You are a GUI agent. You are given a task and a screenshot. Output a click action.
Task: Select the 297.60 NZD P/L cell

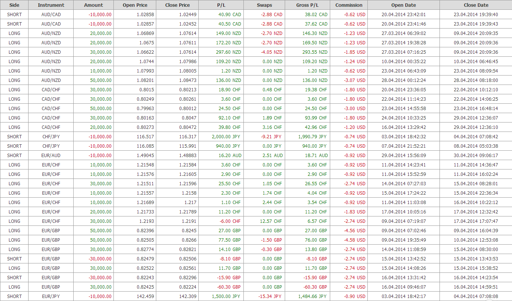click(226, 52)
